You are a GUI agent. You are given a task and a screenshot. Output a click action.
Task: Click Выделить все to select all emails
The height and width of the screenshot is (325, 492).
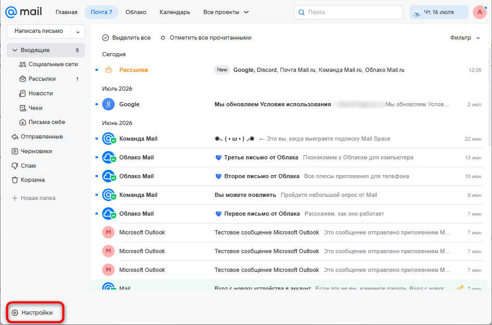(127, 37)
